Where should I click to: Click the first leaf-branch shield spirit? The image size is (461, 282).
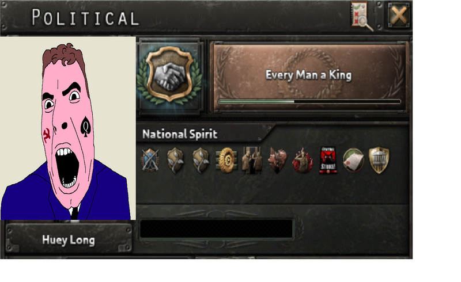pos(175,161)
